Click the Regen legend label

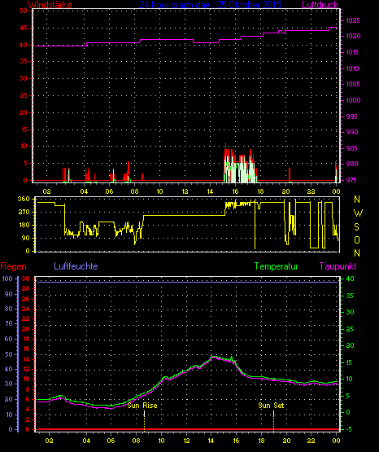[x=13, y=266]
